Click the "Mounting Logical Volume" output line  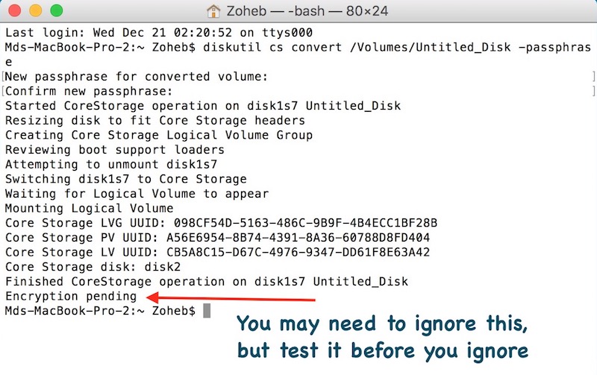(89, 208)
